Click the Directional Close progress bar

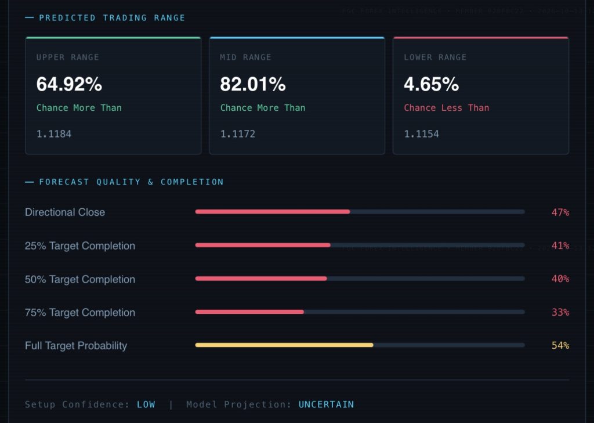pyautogui.click(x=360, y=212)
